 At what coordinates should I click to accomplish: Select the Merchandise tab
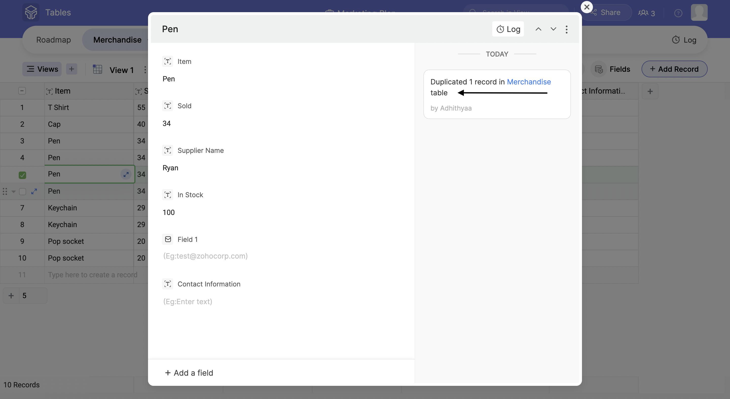pos(117,40)
